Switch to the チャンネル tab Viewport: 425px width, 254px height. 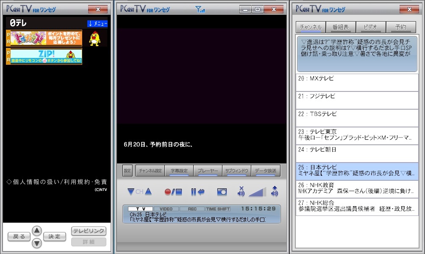click(x=311, y=27)
